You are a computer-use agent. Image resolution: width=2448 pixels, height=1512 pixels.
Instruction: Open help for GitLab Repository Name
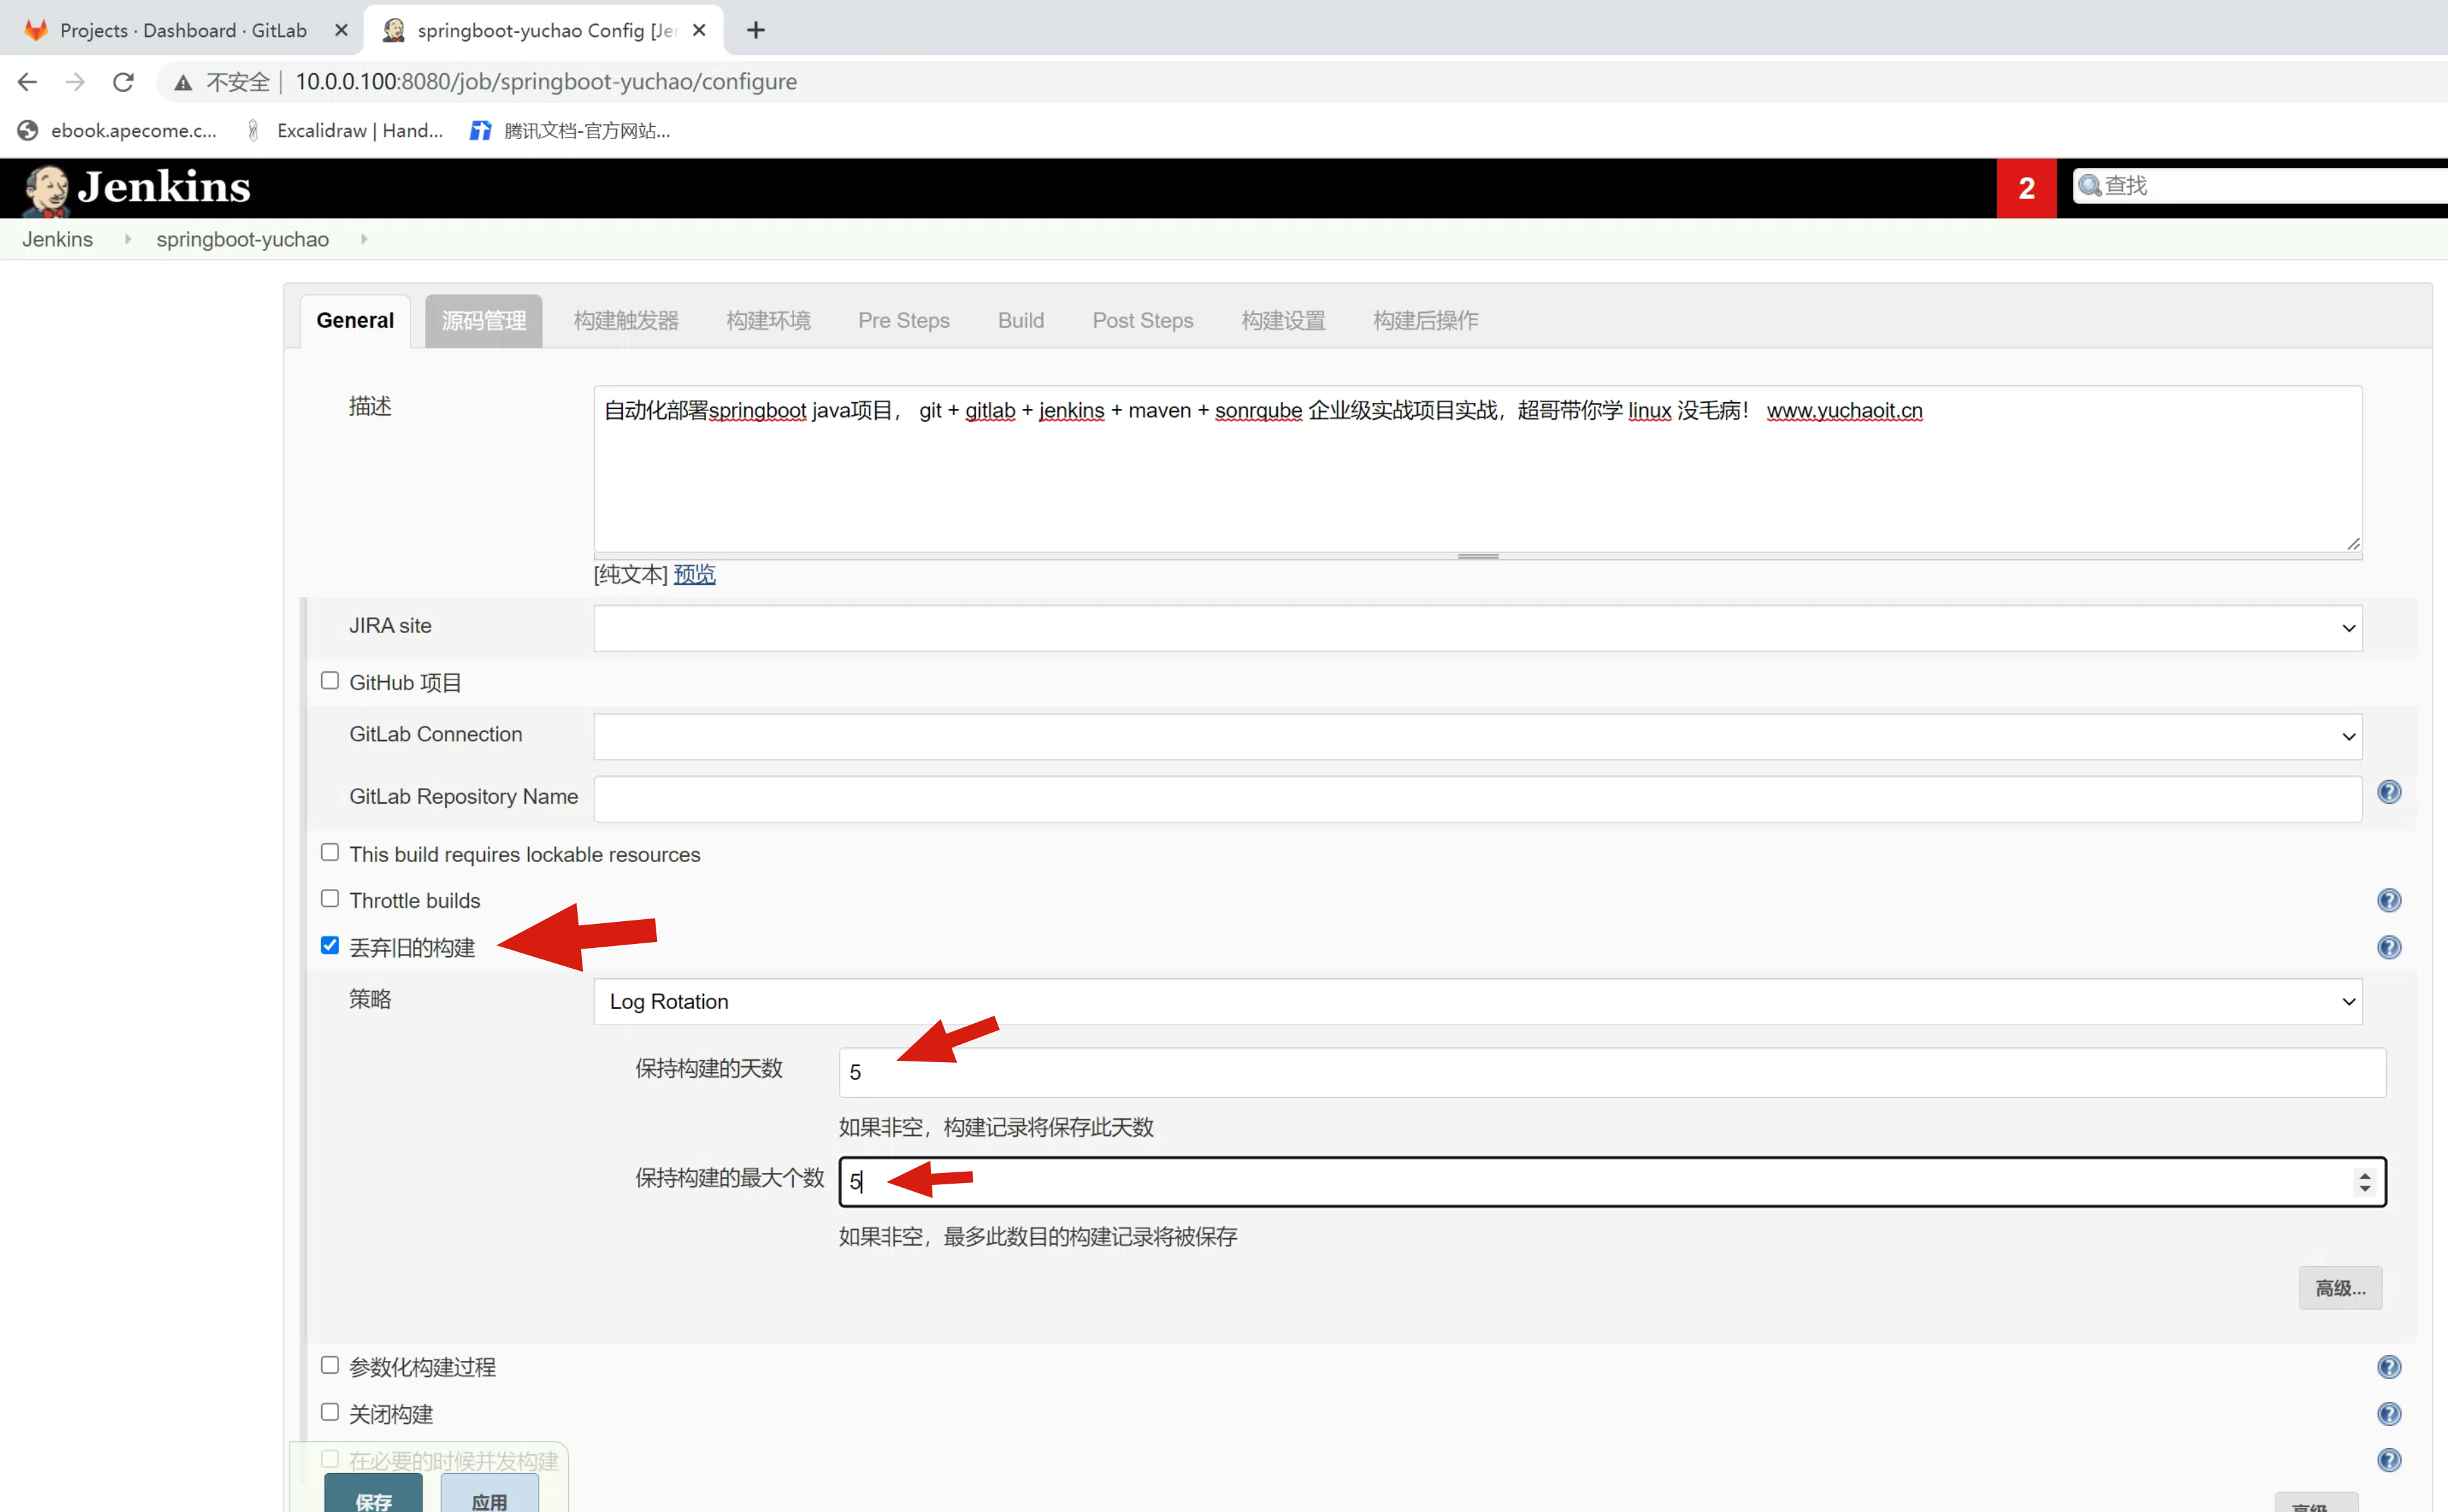point(2388,792)
